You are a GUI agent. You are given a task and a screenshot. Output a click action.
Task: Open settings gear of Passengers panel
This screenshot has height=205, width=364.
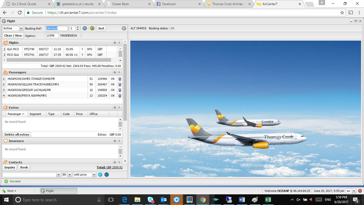coord(115,72)
